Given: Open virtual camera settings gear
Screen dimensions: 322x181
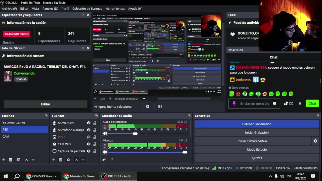Looking at the screenshot, I should tap(315, 141).
